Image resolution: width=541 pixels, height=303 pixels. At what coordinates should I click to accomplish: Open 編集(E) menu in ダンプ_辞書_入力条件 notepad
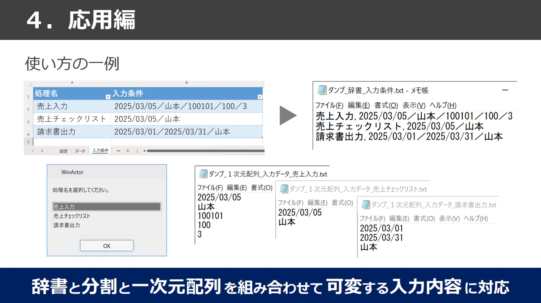[359, 105]
